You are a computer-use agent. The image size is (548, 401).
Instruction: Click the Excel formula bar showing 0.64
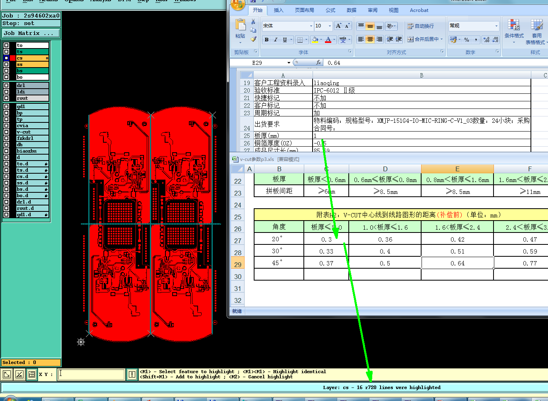point(436,63)
